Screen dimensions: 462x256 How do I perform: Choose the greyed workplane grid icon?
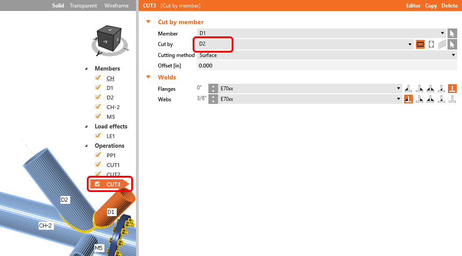[442, 44]
